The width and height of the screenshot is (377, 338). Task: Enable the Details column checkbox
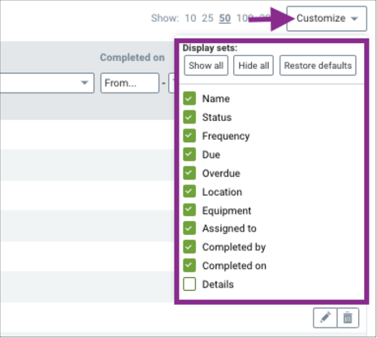[189, 284]
